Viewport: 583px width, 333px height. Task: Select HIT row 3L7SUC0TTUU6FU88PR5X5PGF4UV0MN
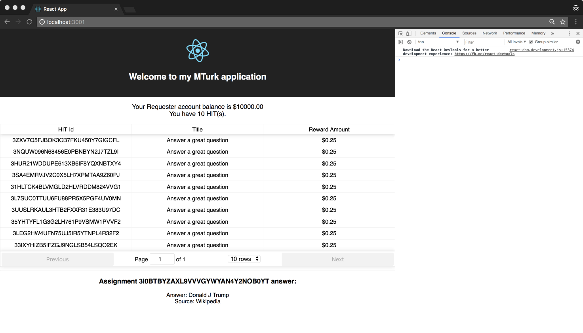point(197,198)
